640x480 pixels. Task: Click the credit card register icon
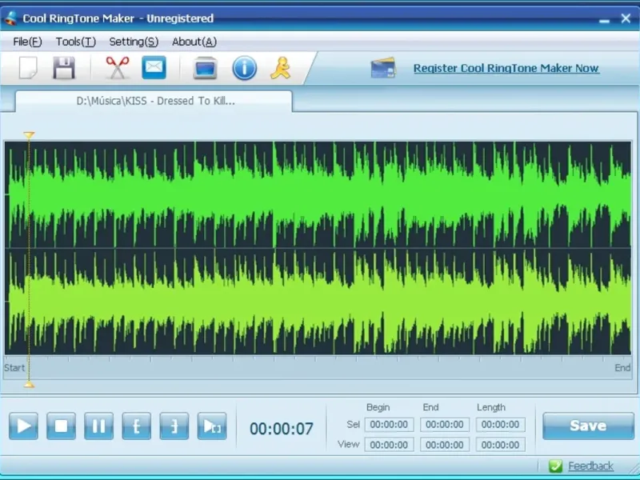383,68
